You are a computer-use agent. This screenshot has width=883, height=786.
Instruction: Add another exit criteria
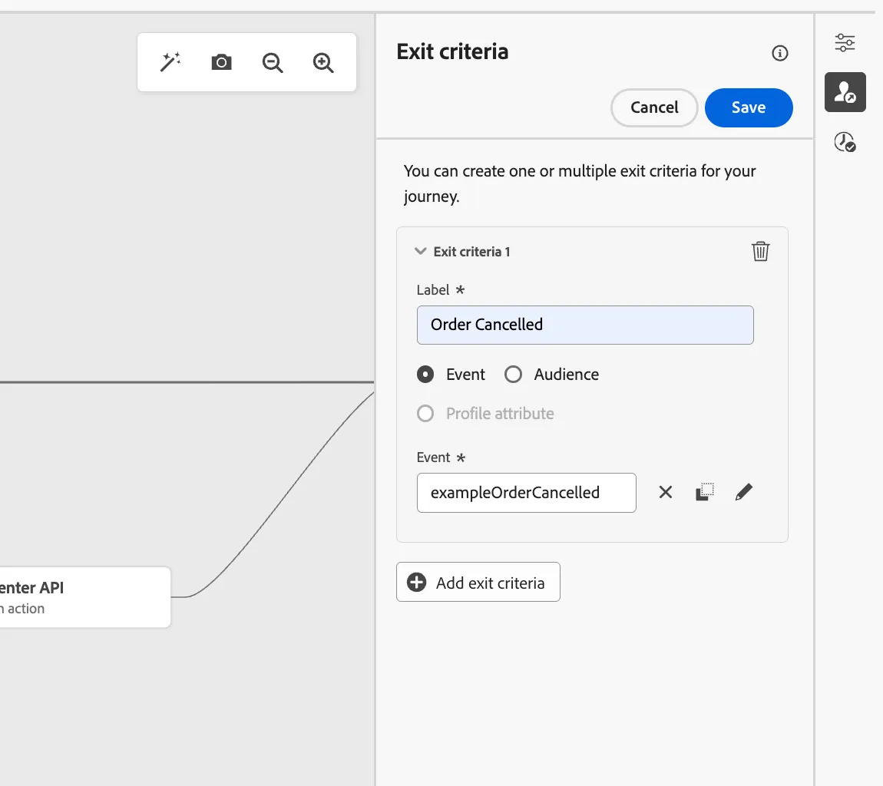pyautogui.click(x=478, y=582)
